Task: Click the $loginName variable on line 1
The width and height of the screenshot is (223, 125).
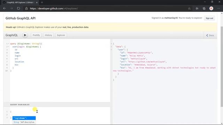Action: click(x=24, y=44)
